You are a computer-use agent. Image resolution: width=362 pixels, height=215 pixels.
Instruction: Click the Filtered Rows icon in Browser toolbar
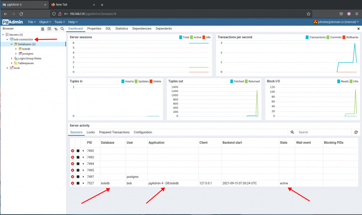[x=56, y=29]
